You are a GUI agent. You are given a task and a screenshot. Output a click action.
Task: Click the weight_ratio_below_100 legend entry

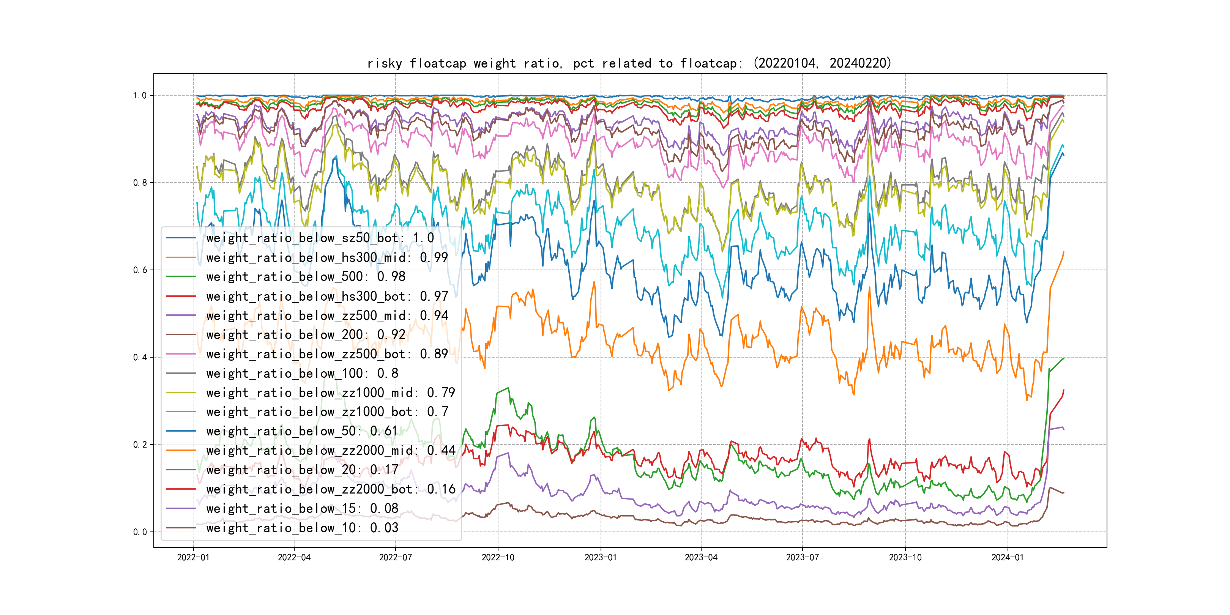pyautogui.click(x=302, y=374)
